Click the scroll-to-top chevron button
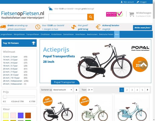The width and height of the screenshot is (155, 121). tap(144, 65)
